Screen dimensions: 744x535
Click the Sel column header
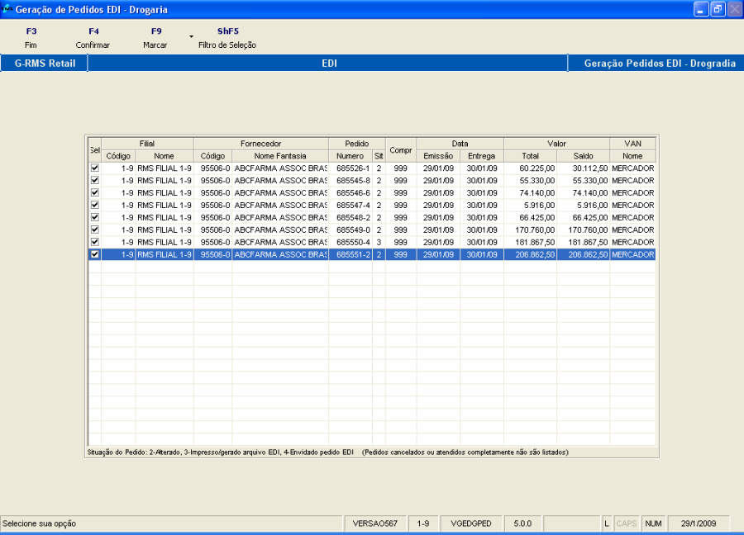[95, 149]
